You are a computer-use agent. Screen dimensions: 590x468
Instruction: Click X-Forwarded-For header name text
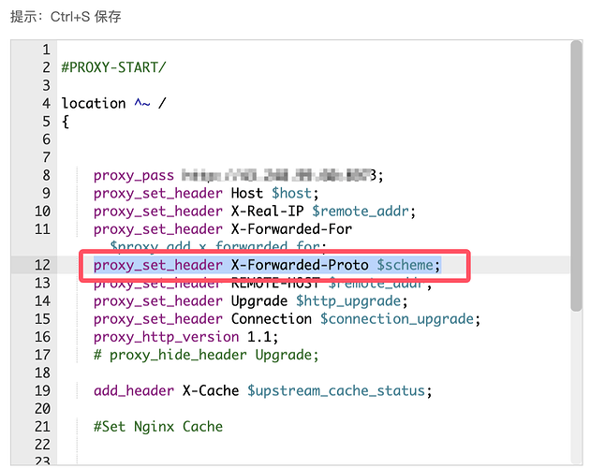point(291,228)
